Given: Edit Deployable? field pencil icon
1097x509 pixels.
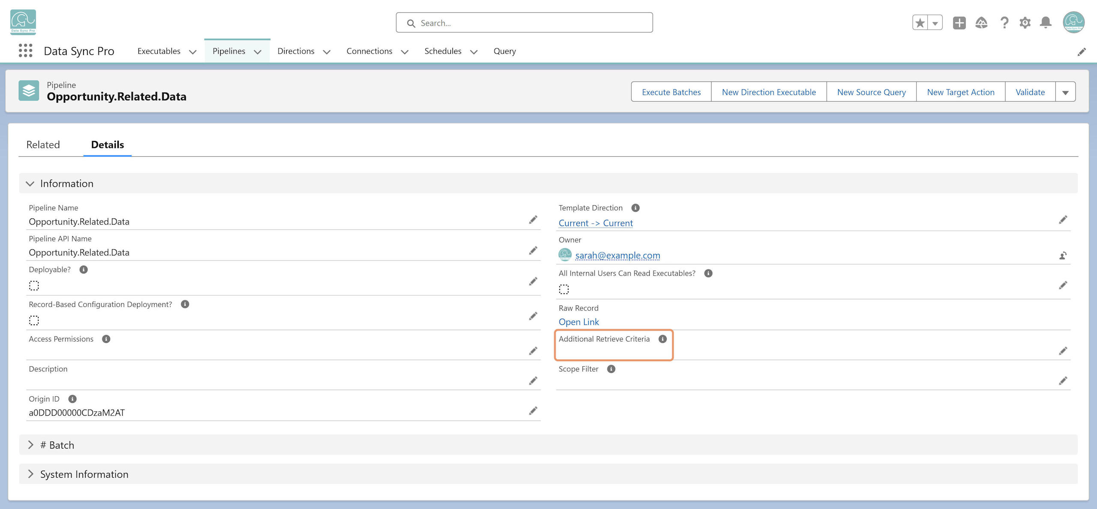Looking at the screenshot, I should tap(533, 281).
